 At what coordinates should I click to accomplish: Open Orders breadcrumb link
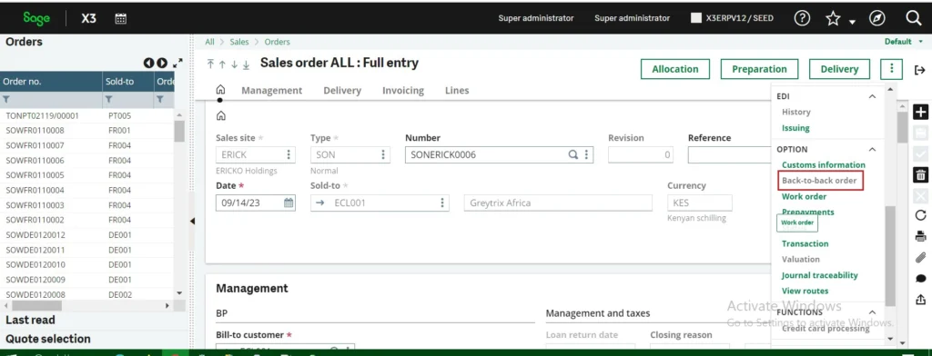click(277, 42)
